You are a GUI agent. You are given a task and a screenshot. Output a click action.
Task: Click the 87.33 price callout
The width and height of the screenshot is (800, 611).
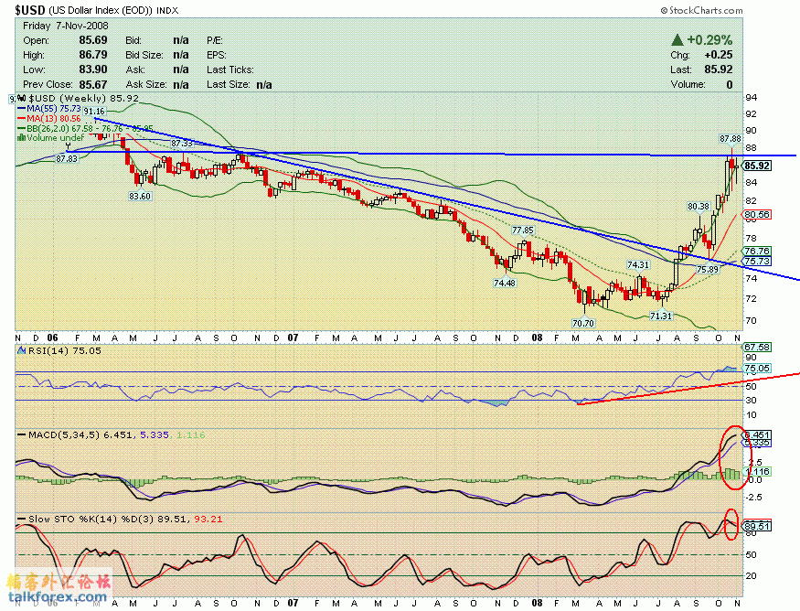point(182,144)
